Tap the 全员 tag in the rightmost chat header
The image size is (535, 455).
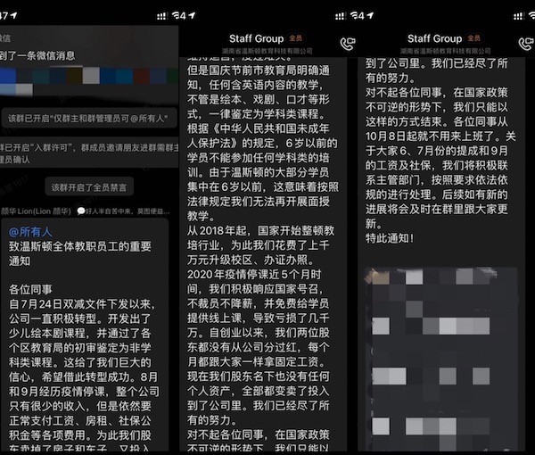tap(474, 38)
